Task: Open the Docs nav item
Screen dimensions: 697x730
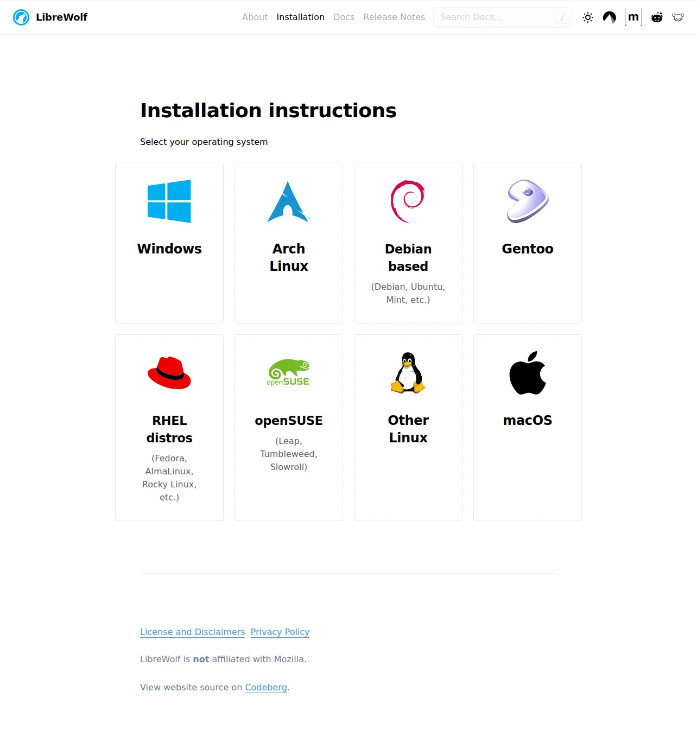Action: click(344, 17)
